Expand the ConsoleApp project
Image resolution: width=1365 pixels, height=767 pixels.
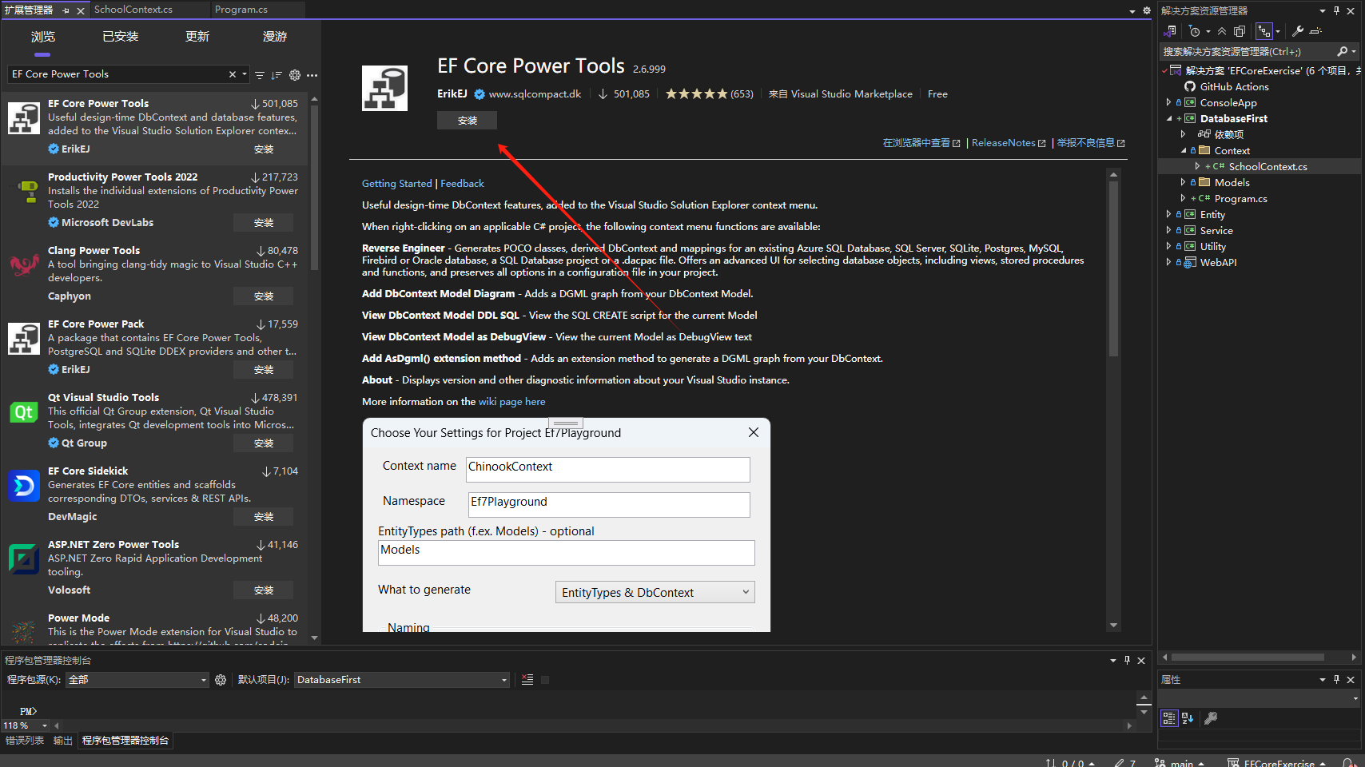click(x=1168, y=102)
